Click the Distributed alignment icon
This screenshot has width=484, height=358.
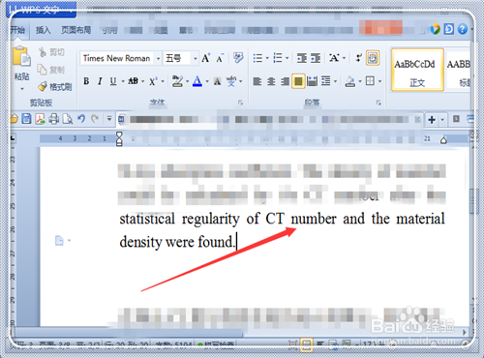312,81
